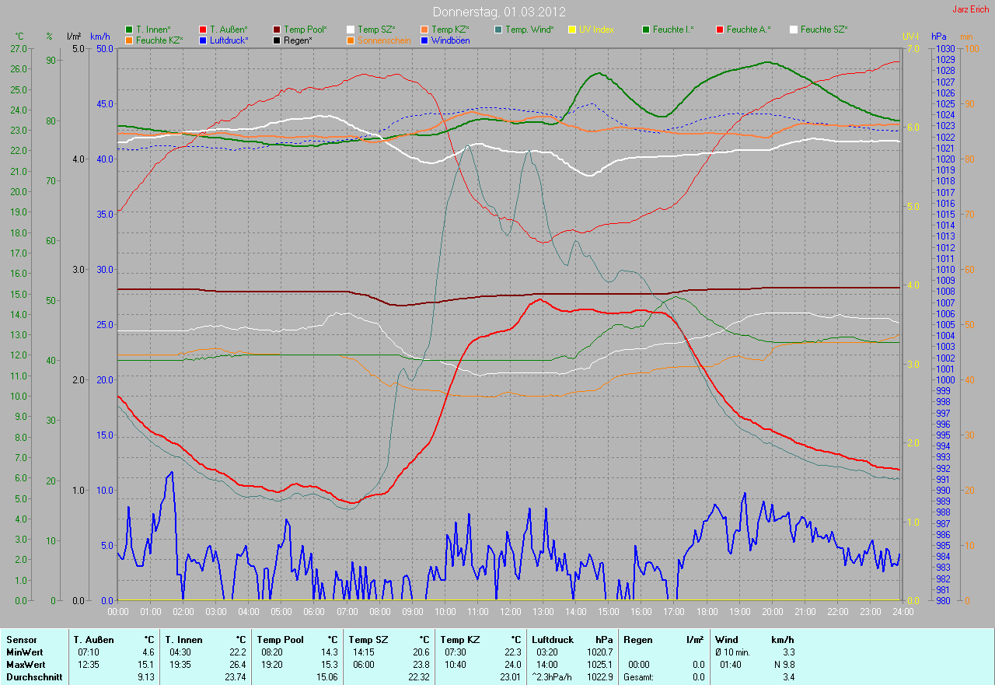Click the 'l/m²' axis unit above the chart

point(74,37)
